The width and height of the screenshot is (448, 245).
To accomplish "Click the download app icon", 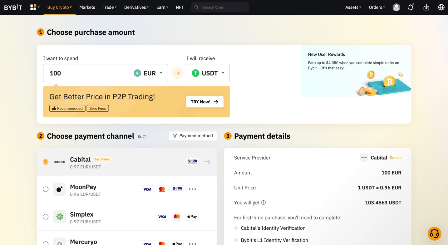I will 426,7.
